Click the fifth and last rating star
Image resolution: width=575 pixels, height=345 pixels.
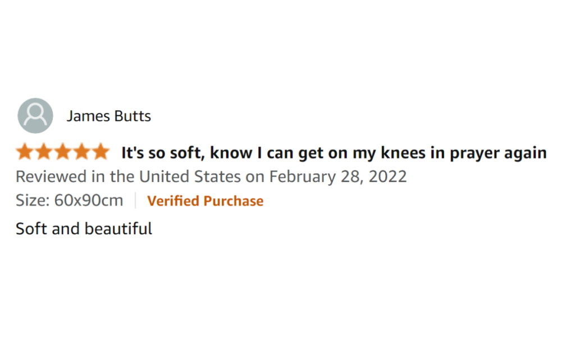pyautogui.click(x=101, y=152)
